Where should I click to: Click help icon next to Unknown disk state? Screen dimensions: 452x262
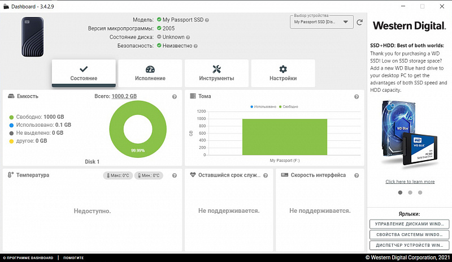tap(188, 37)
